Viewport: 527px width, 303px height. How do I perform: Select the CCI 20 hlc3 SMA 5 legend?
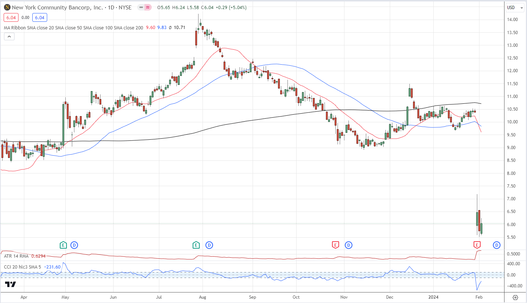(23, 267)
